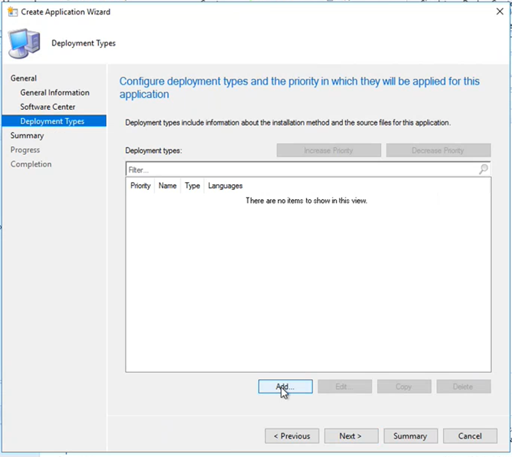
Task: Open the General Information step
Action: click(x=55, y=93)
